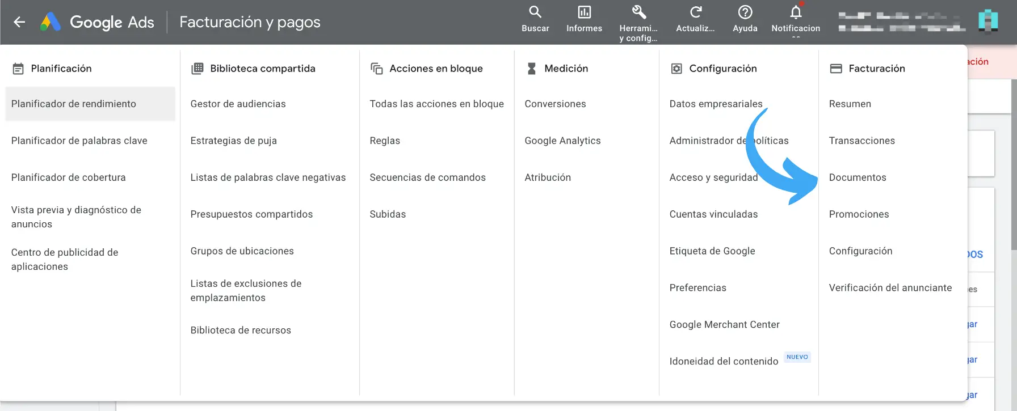Image resolution: width=1017 pixels, height=411 pixels.
Task: Click the Google Ads logo
Action: (97, 22)
